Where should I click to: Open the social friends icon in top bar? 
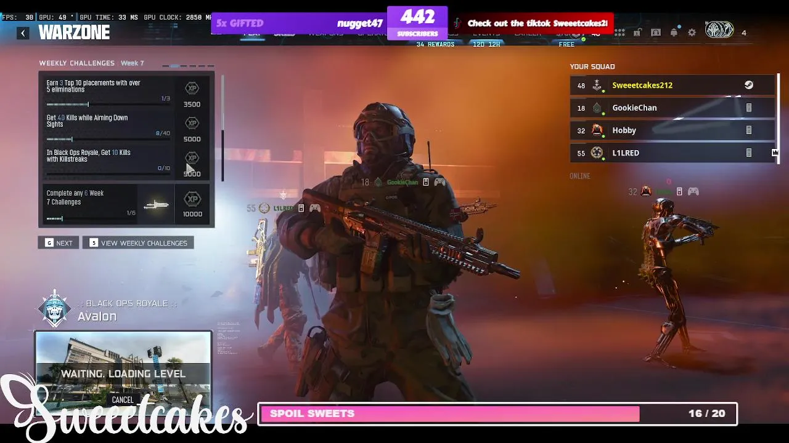656,33
